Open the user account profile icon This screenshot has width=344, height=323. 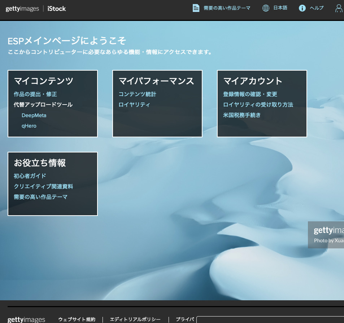tap(339, 8)
